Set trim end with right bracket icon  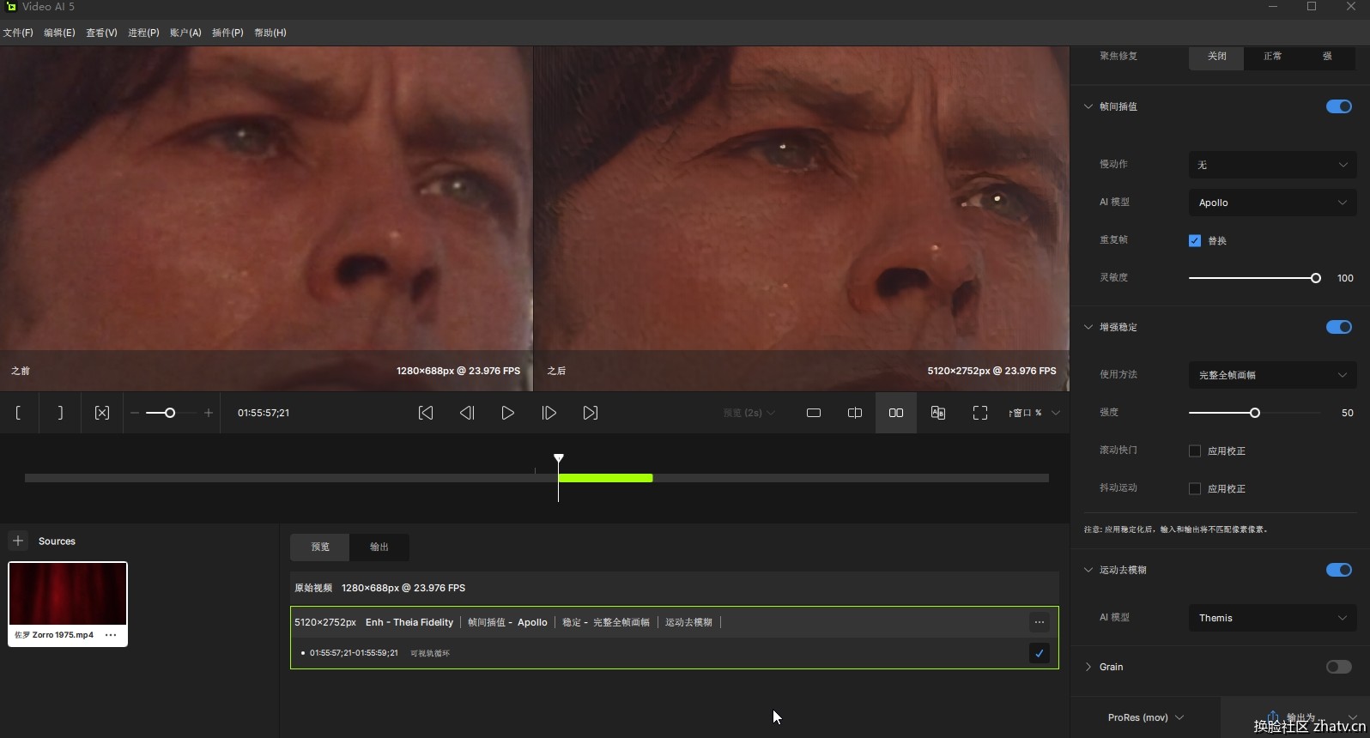point(60,413)
